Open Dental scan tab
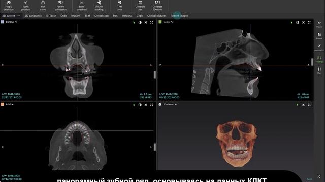Screen dimensions: 325x182 click(102, 16)
